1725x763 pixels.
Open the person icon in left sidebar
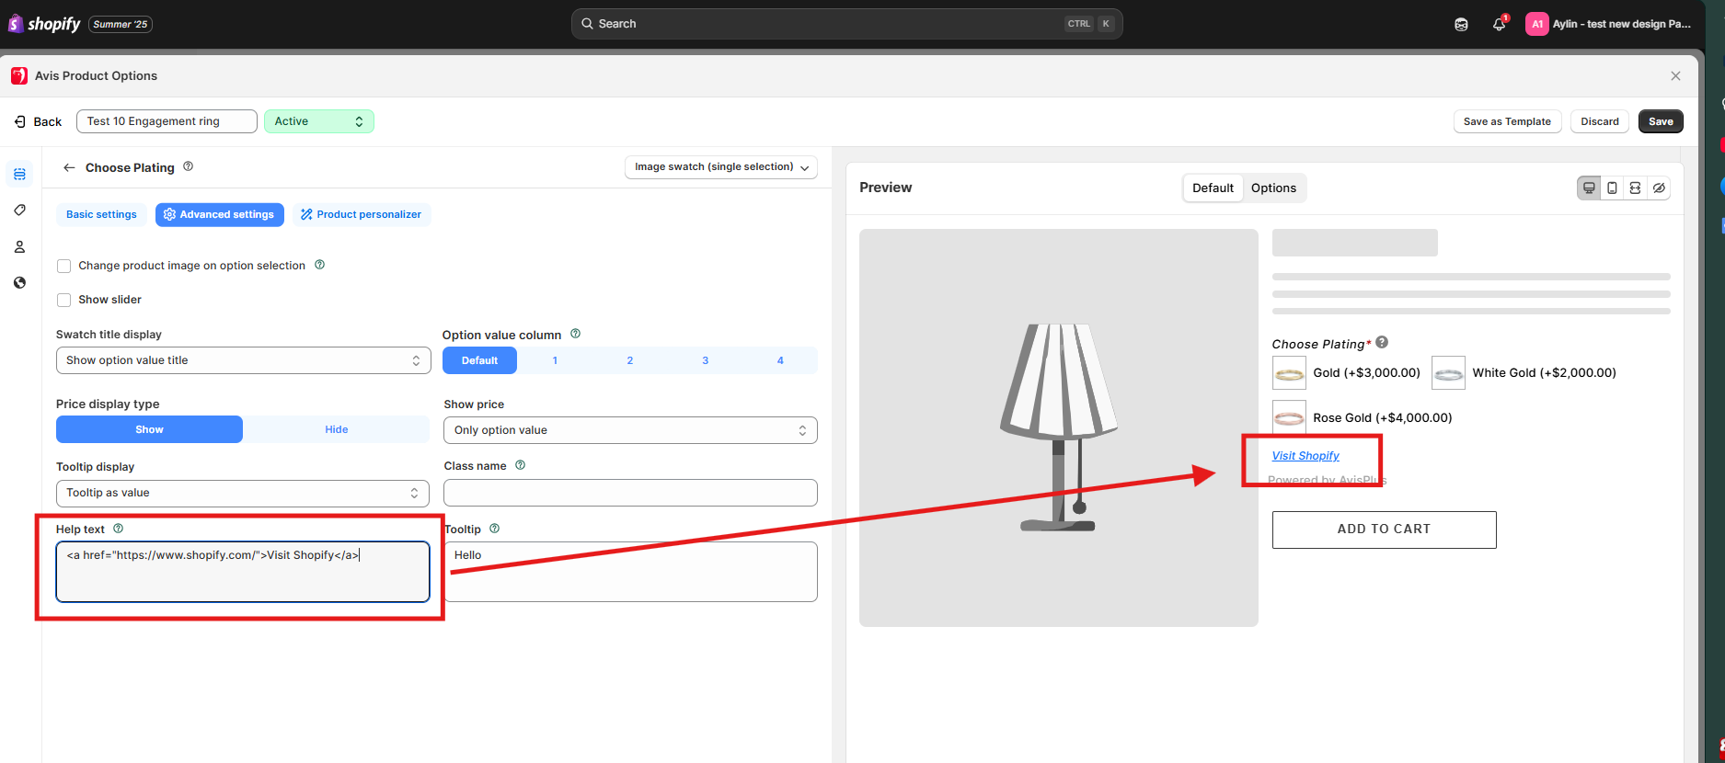coord(19,247)
